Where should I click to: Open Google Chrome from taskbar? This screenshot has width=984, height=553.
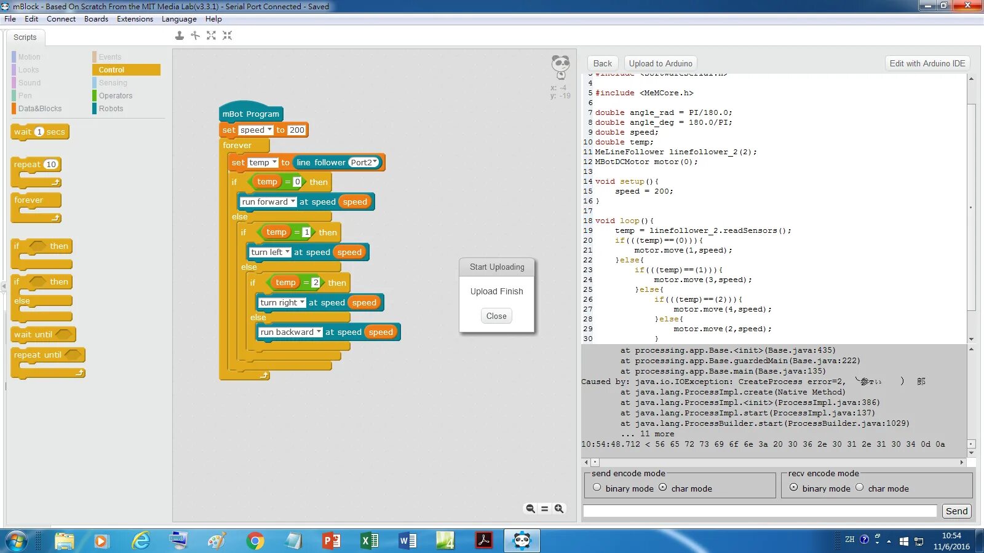(255, 541)
